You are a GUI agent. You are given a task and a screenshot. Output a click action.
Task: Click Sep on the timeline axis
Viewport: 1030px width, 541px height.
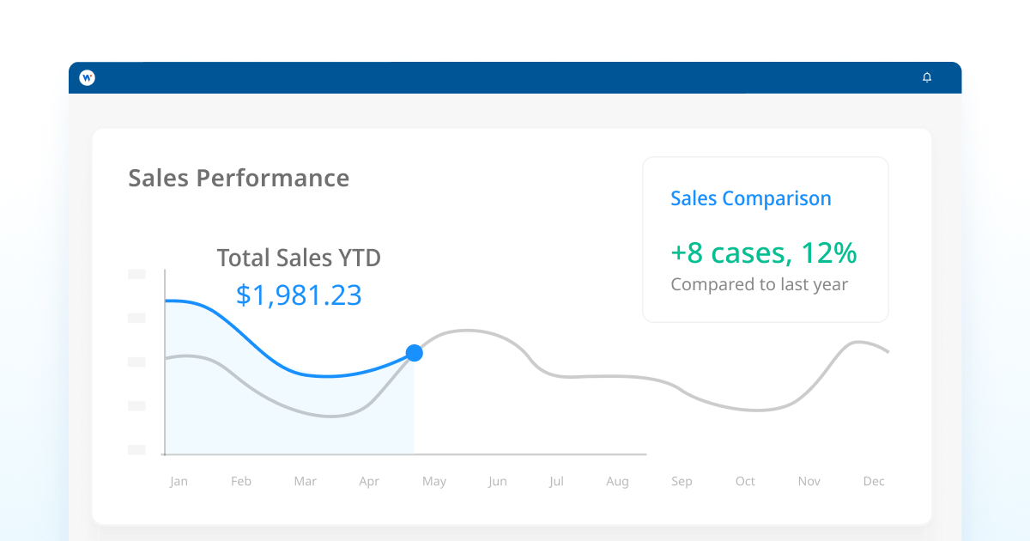tap(682, 482)
